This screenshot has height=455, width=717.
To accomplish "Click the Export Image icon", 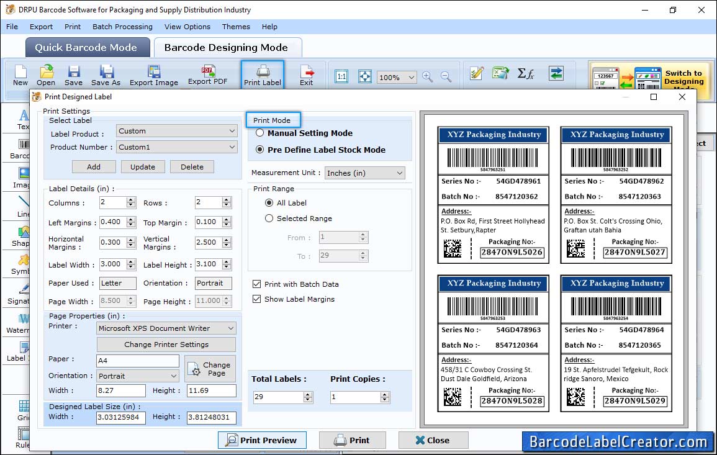I will click(154, 76).
